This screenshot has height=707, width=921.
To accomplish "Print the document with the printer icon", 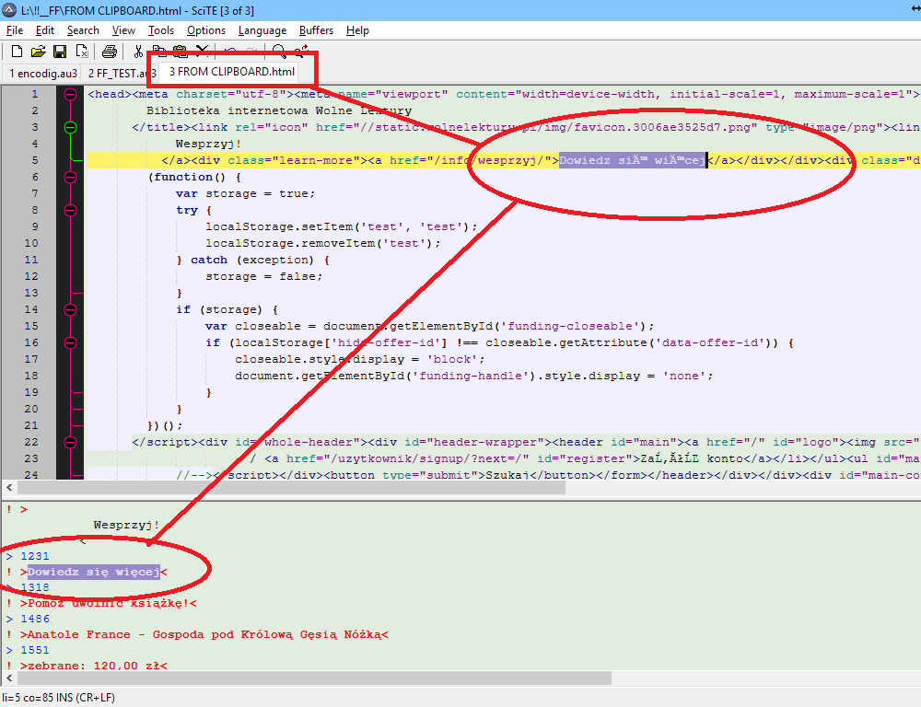I will pos(110,52).
